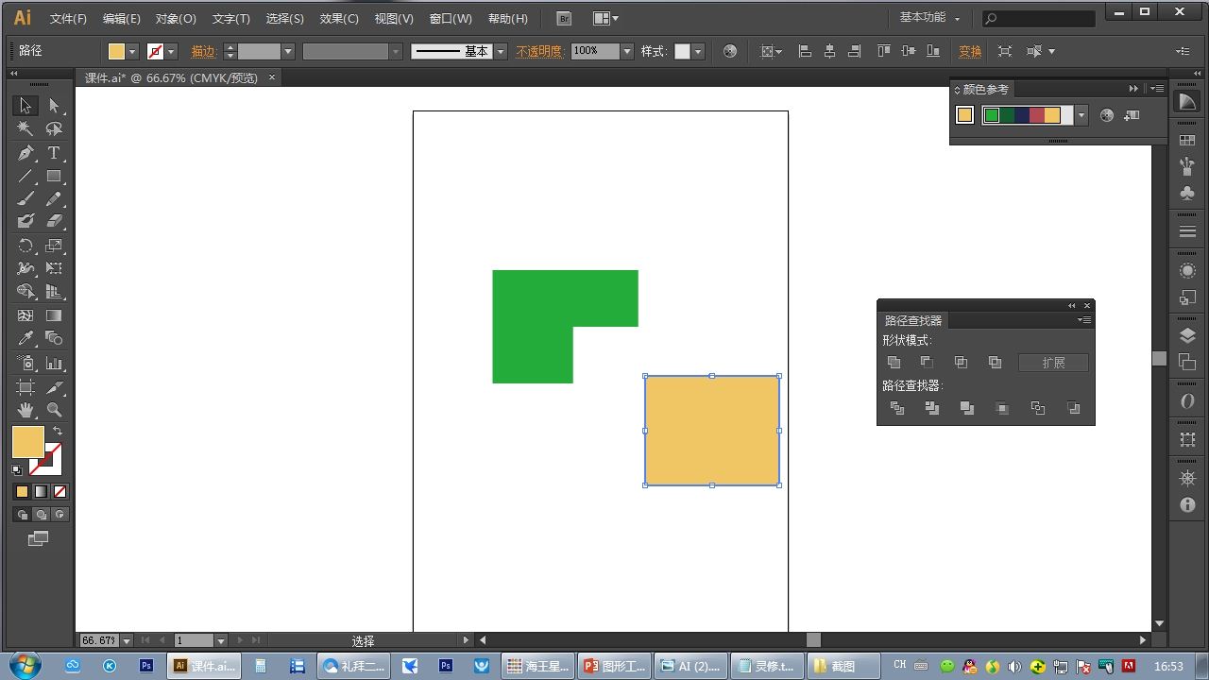Screen dimensions: 1209x680
Task: Click Minus Front in Pathfinder panel
Action: coord(927,363)
